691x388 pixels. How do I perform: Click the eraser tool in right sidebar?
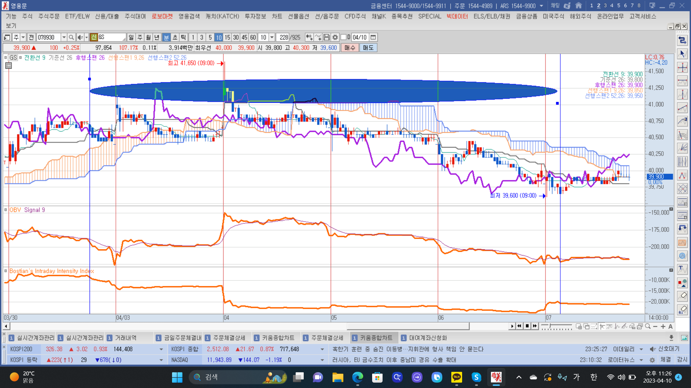682,296
